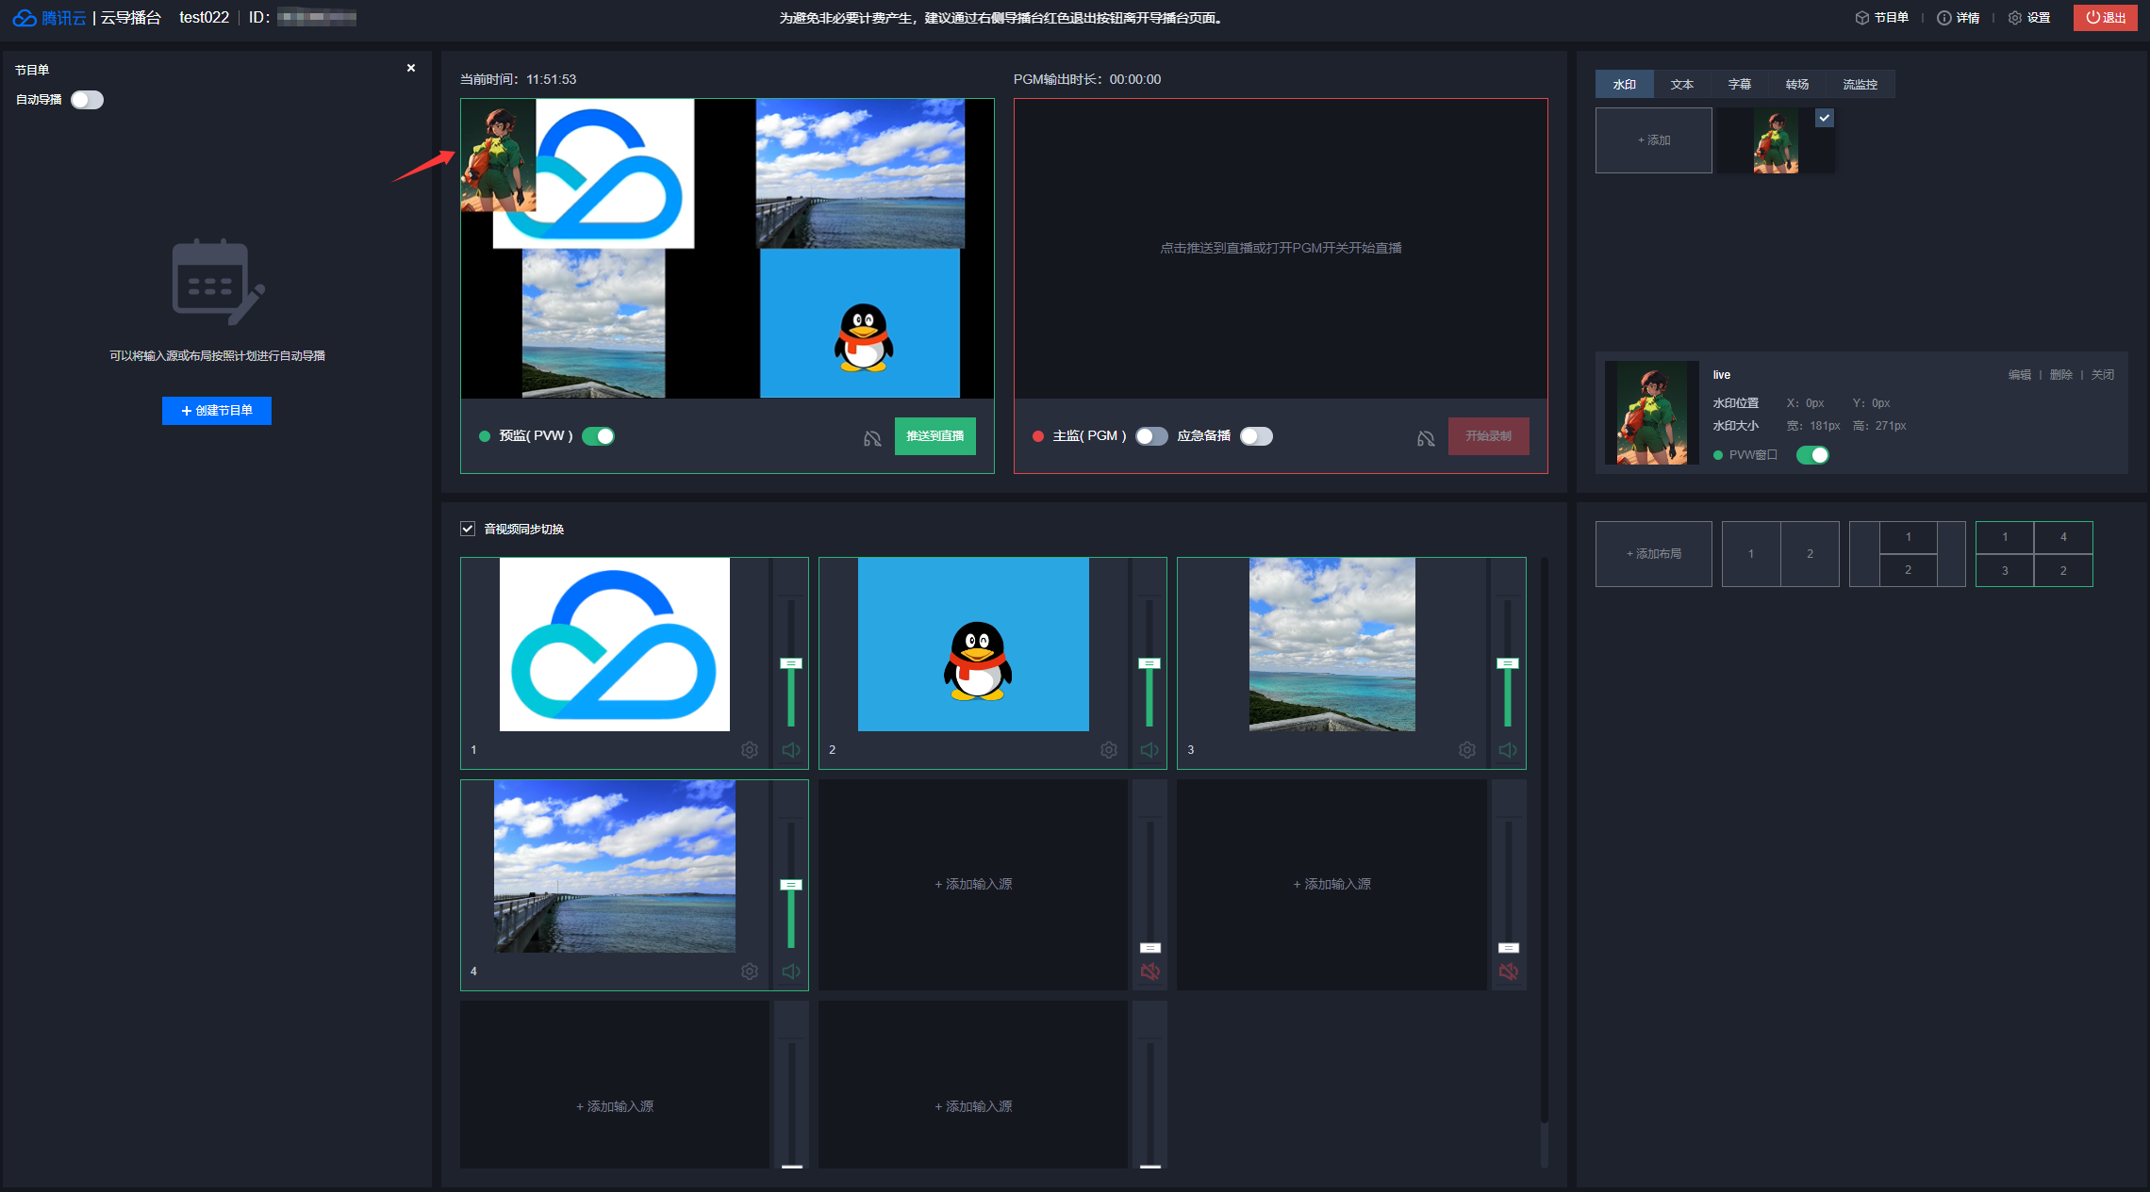Close the playlist panel with X
This screenshot has width=2150, height=1192.
tap(411, 68)
